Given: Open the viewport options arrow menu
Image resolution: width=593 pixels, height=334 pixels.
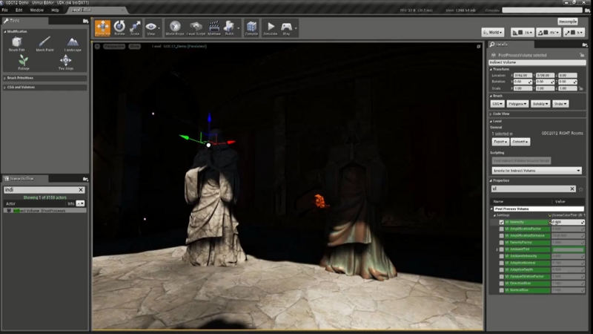Looking at the screenshot, I should (97, 46).
